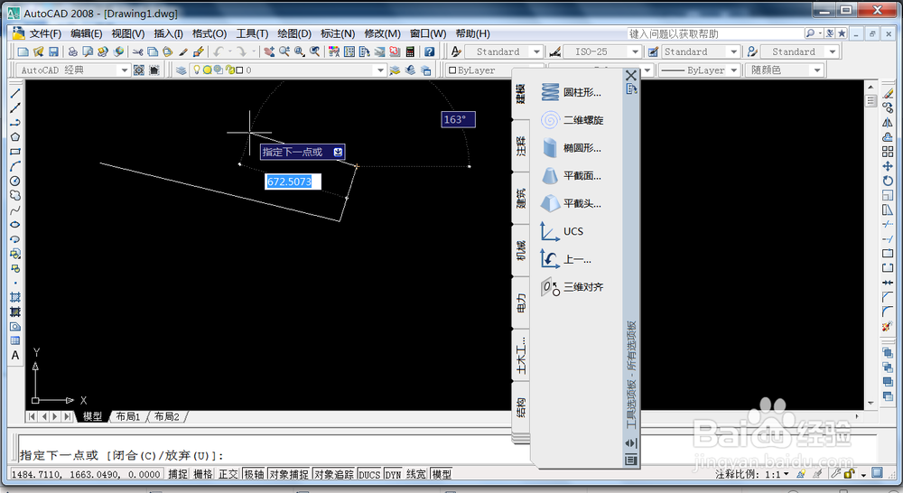Select the Revision Cloud tool
The height and width of the screenshot is (493, 903).
pos(15,195)
